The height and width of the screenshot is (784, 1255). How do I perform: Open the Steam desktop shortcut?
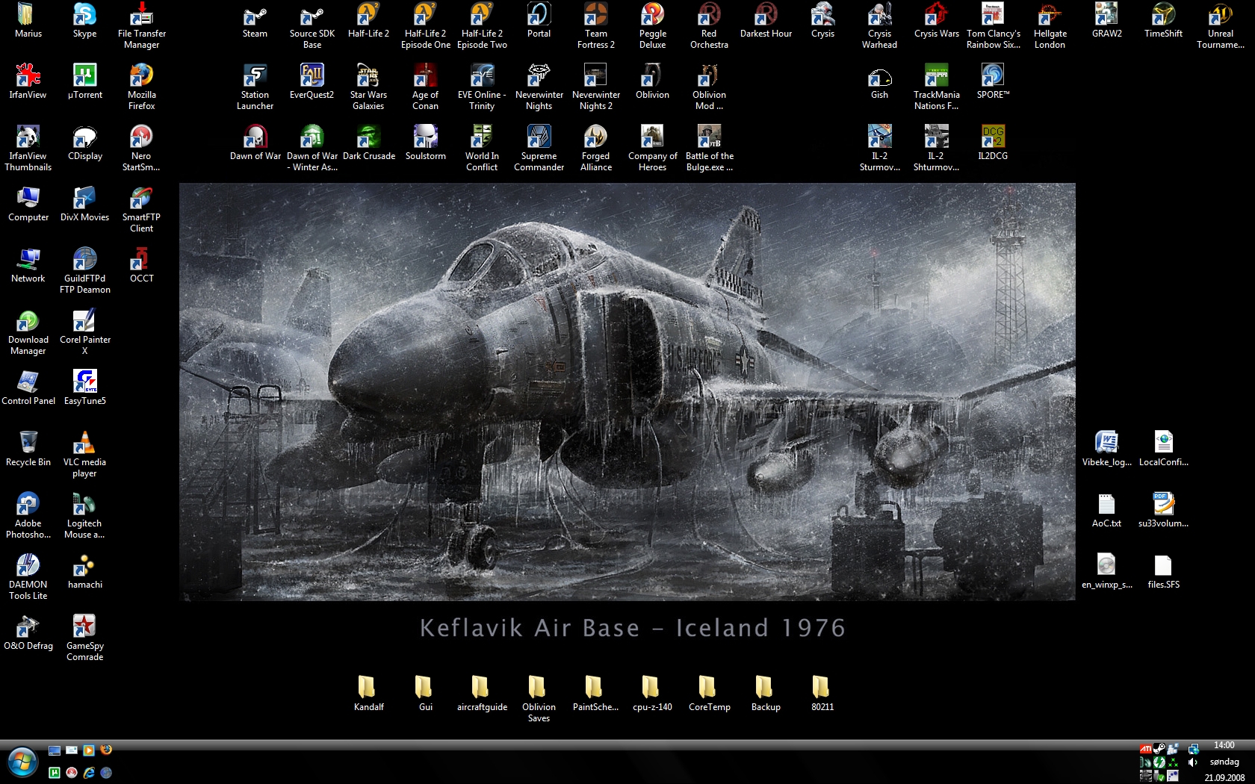(x=255, y=16)
